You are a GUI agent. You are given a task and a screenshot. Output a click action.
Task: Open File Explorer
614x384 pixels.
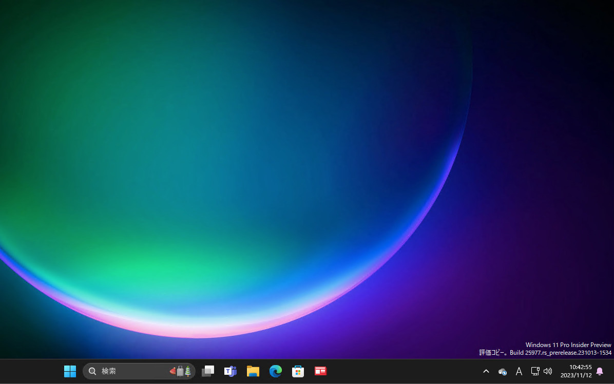(253, 371)
